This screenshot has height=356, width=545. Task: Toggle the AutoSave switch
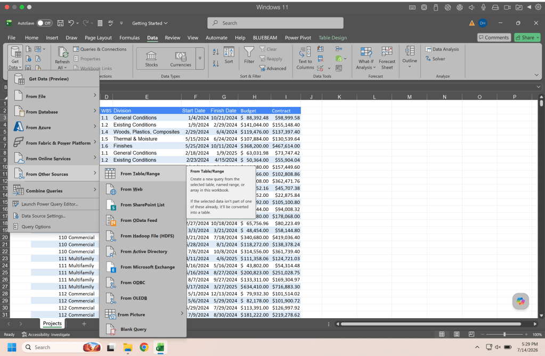click(x=45, y=23)
